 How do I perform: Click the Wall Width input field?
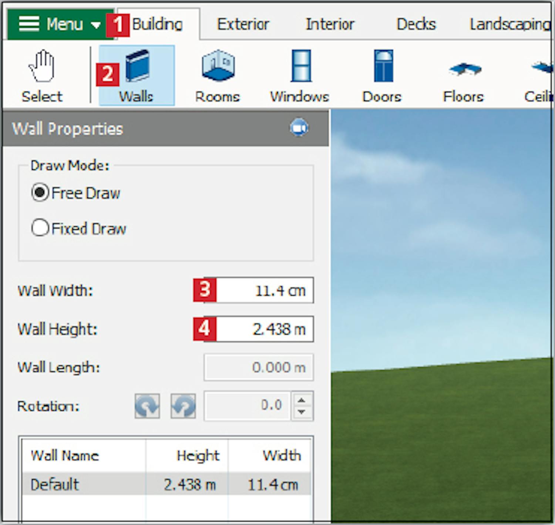[263, 290]
